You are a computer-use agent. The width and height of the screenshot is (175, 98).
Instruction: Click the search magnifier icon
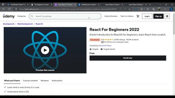point(32,16)
